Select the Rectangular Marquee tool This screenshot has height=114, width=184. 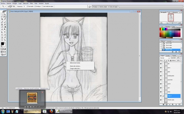pyautogui.click(x=2, y=14)
